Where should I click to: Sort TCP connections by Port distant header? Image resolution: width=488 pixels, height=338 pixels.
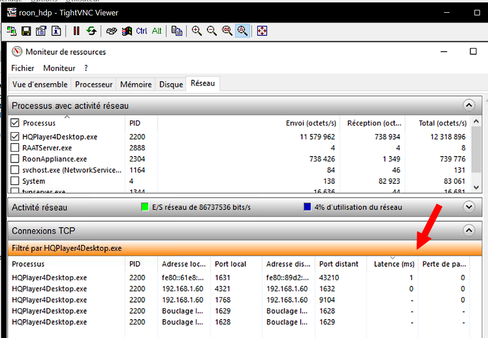341,264
